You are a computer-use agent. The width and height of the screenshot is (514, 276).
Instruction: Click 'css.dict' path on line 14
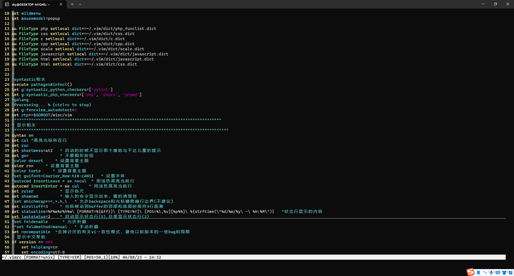(x=125, y=34)
